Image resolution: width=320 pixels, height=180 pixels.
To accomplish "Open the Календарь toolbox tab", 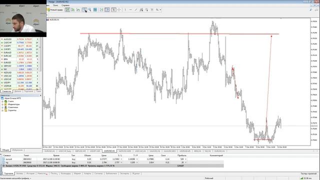I will coord(65,173).
